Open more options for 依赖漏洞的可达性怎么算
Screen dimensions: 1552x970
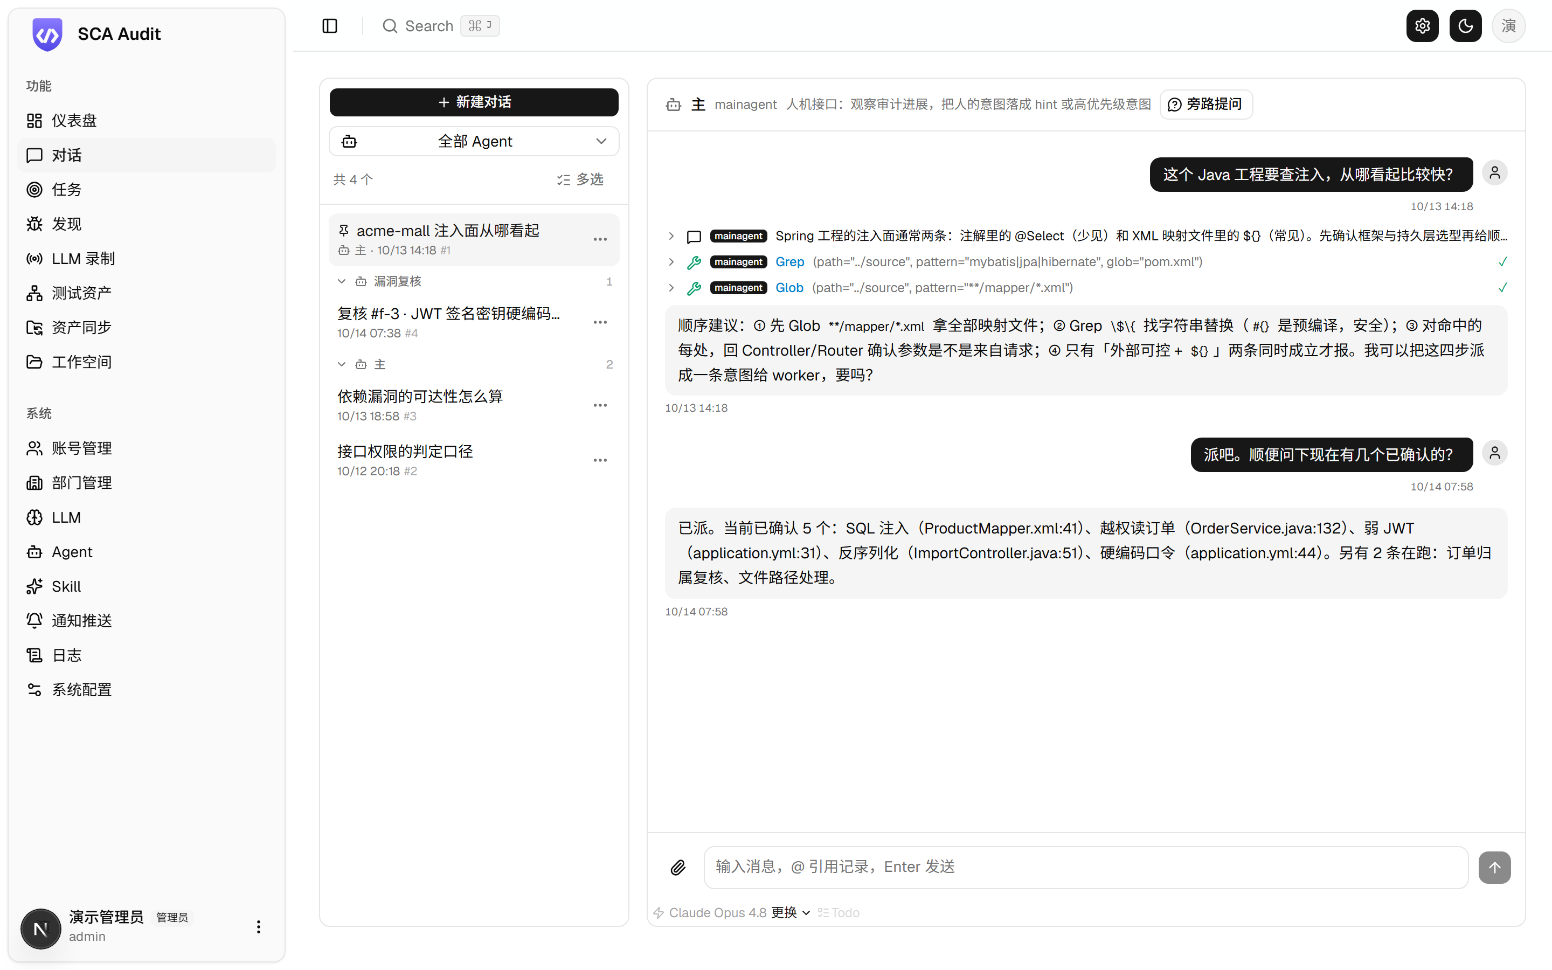(x=600, y=405)
